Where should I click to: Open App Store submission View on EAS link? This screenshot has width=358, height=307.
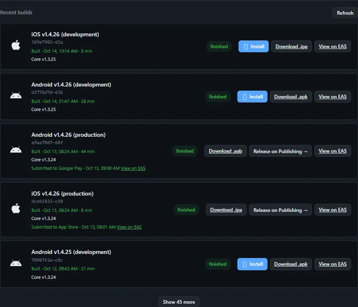coord(129,227)
